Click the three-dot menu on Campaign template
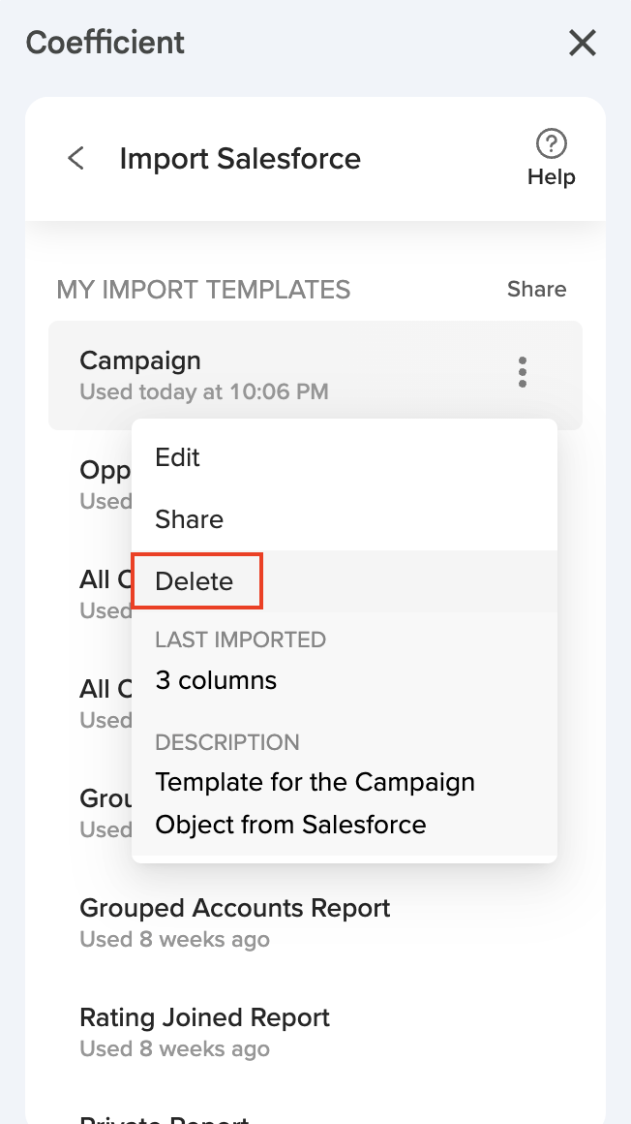631x1124 pixels. (523, 372)
